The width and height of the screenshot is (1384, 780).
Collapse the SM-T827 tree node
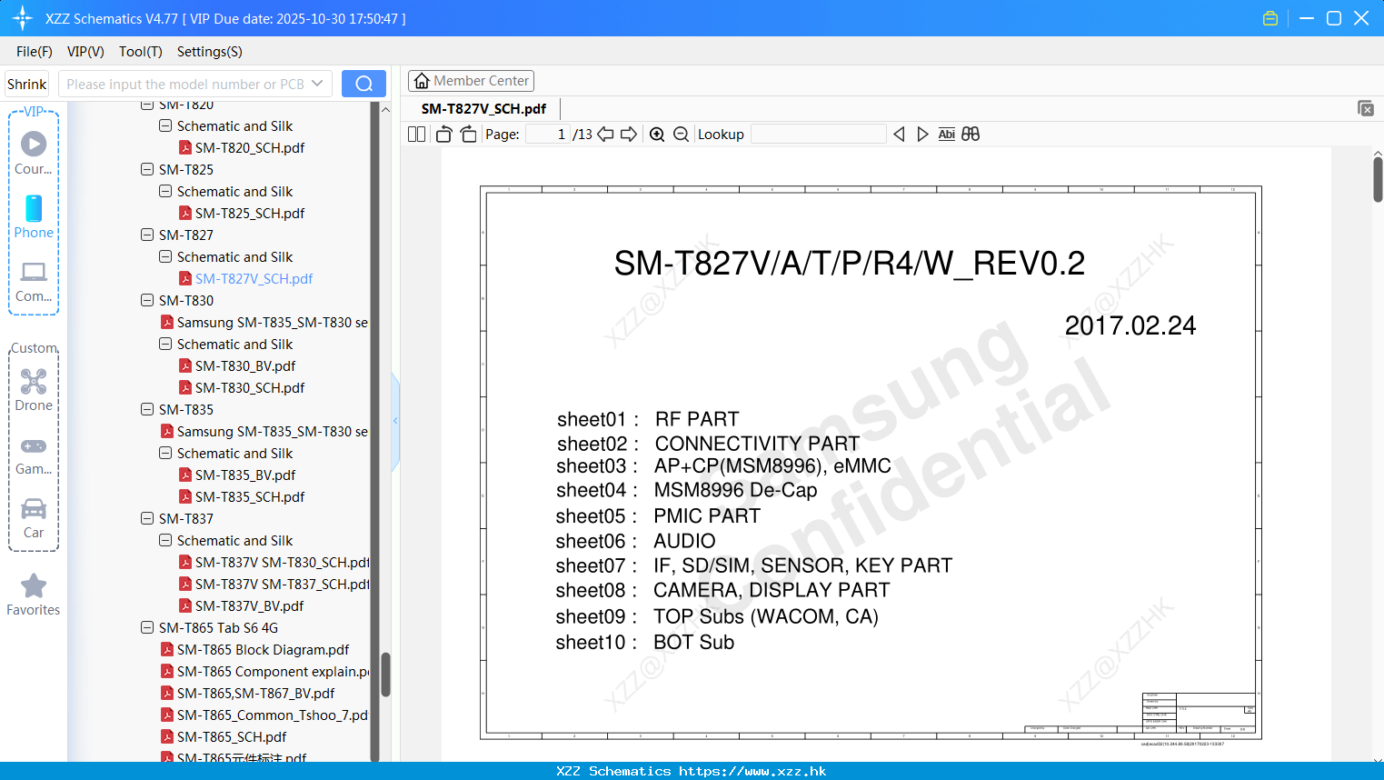click(147, 235)
